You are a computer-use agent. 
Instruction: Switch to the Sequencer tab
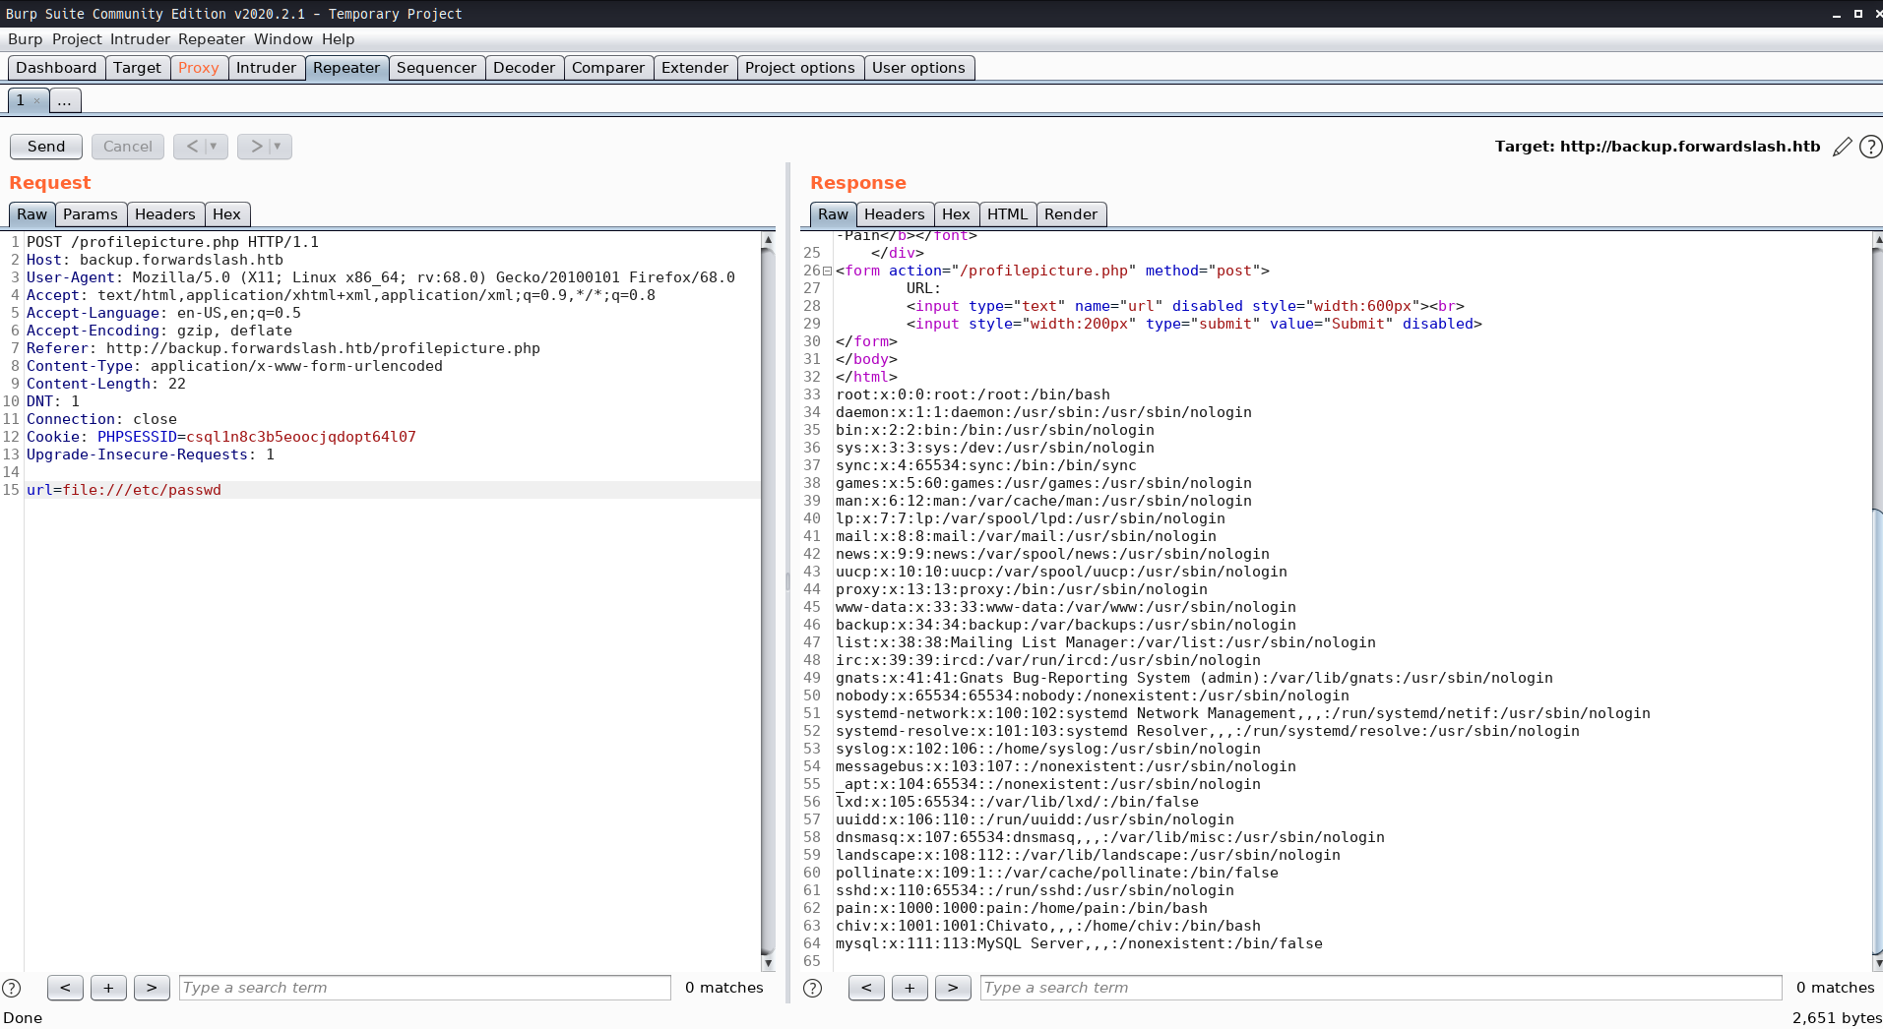click(x=436, y=68)
